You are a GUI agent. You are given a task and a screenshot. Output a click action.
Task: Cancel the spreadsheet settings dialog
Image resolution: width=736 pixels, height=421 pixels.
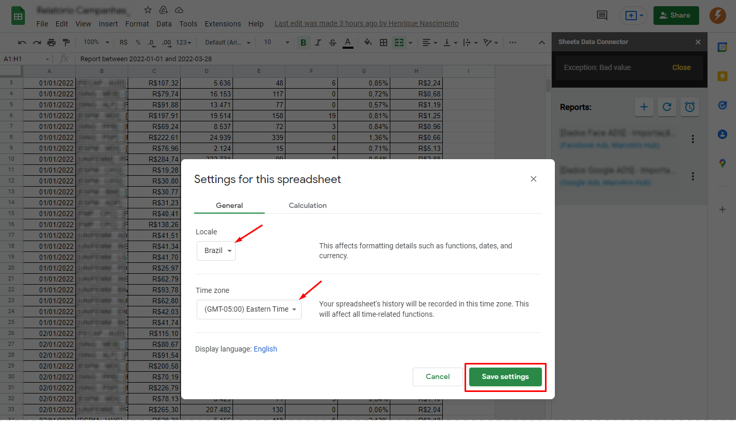click(437, 377)
